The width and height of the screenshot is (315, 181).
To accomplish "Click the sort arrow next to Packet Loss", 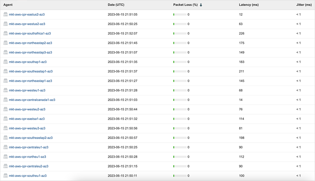I will coord(201,5).
